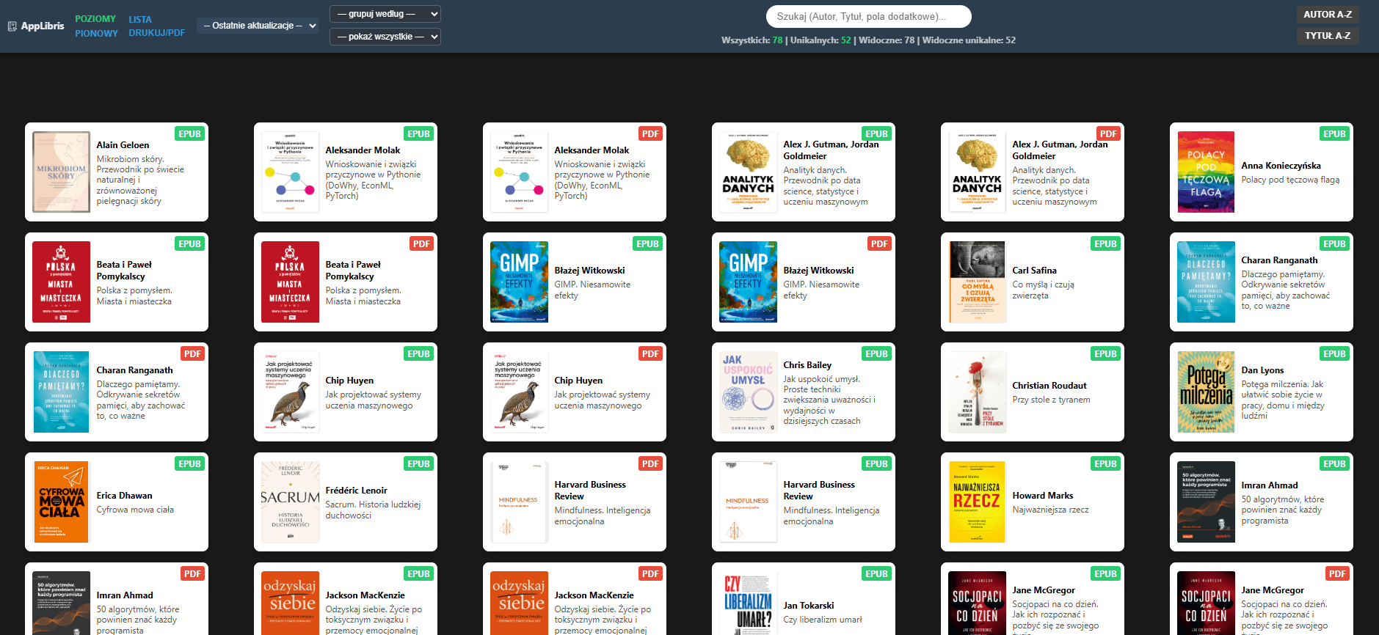Open the LISTA view
The image size is (1379, 635).
(140, 20)
